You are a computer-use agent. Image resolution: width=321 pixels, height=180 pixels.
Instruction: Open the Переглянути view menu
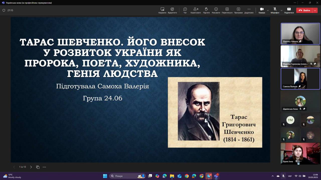click(x=227, y=10)
